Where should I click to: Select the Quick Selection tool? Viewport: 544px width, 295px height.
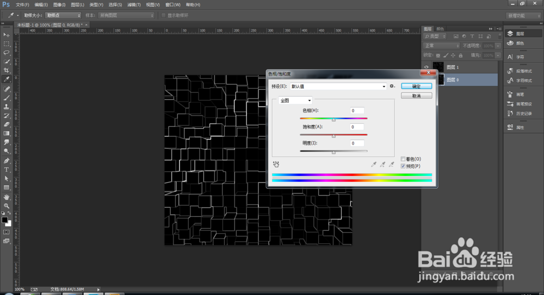(6, 62)
